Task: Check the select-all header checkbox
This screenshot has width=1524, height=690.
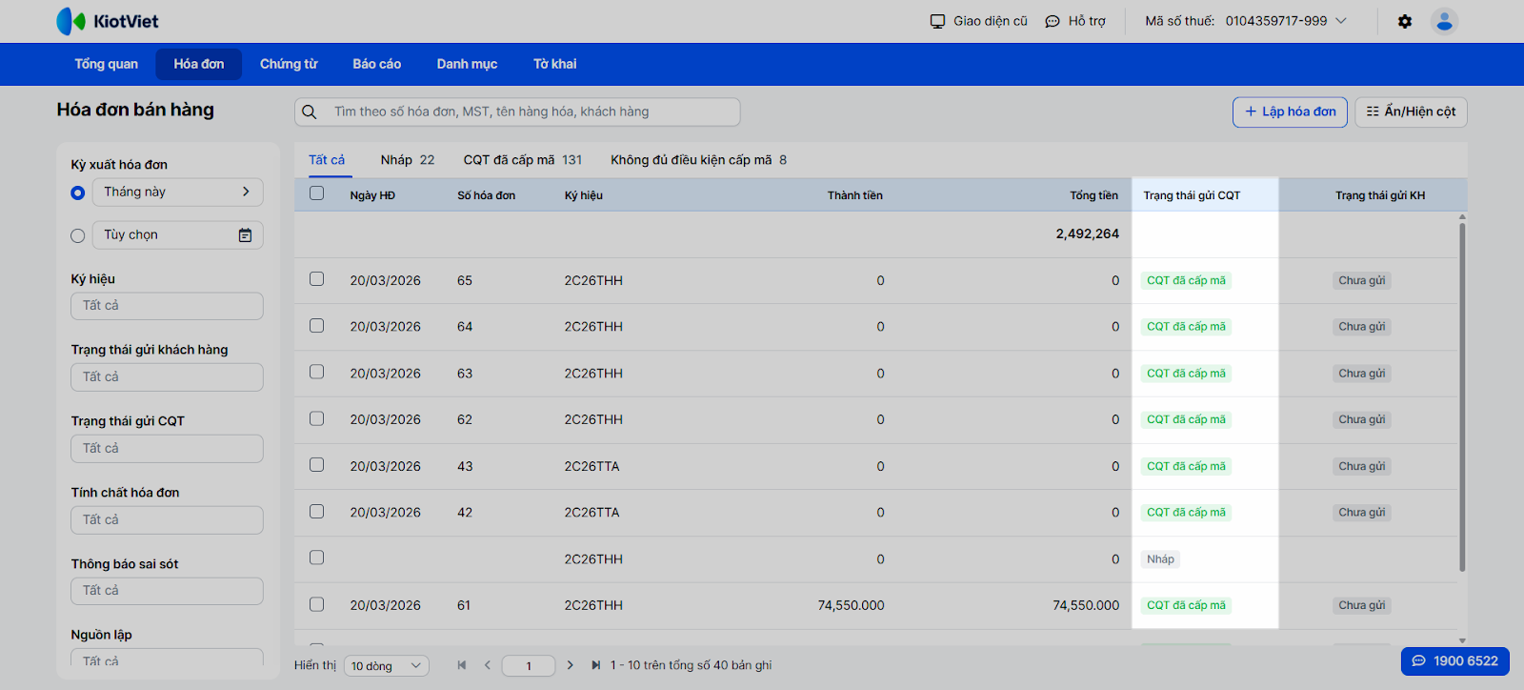Action: pyautogui.click(x=316, y=193)
